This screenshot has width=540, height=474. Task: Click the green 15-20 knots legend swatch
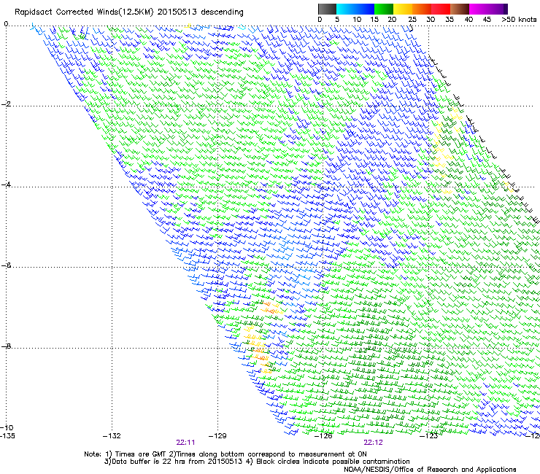point(384,9)
